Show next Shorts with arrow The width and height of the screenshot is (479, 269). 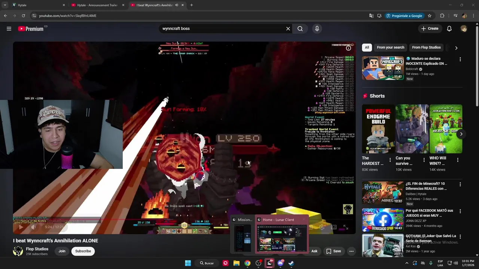point(461,134)
